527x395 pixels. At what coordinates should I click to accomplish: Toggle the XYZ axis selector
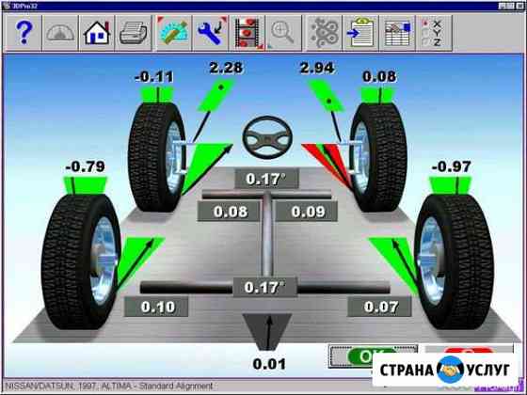pos(434,33)
